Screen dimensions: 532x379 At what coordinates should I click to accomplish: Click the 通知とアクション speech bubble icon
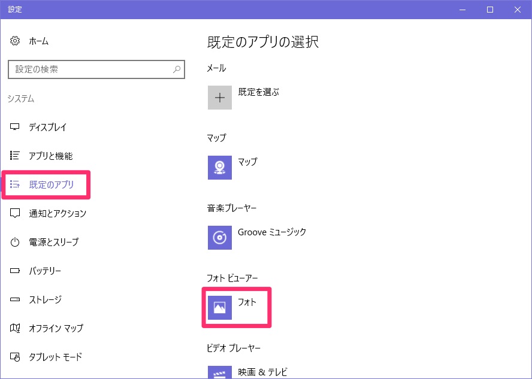(x=14, y=213)
